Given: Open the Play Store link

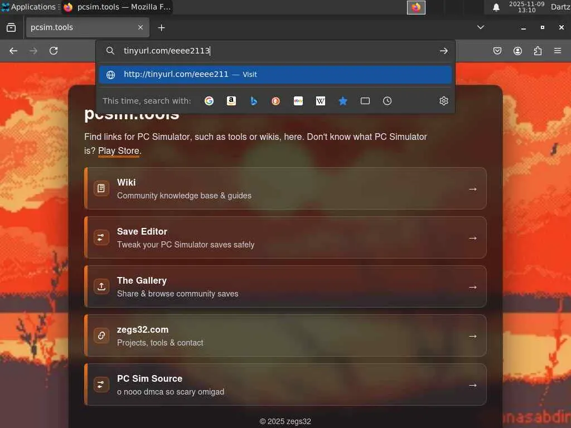Looking at the screenshot, I should click(x=119, y=150).
